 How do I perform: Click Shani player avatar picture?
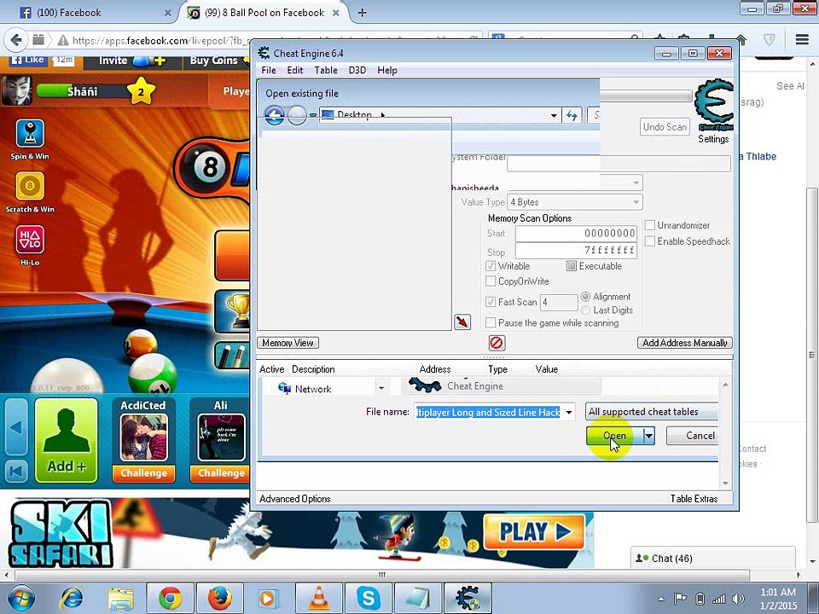coord(17,91)
